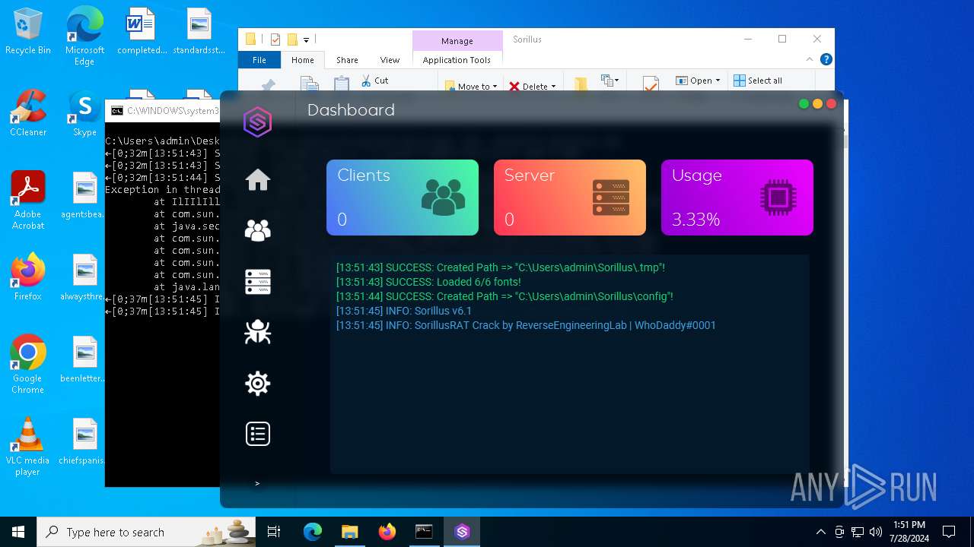Open File Explorer from the taskbar
The height and width of the screenshot is (547, 974).
click(x=349, y=532)
